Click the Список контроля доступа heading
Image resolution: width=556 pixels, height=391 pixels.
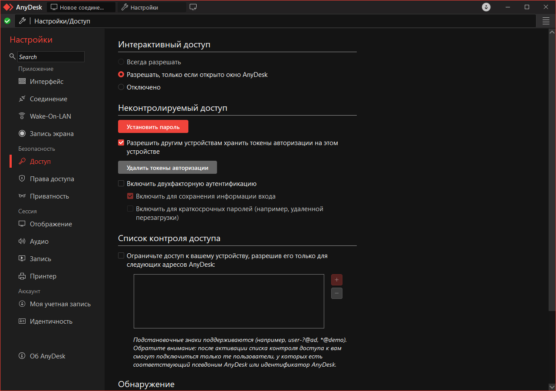coord(169,238)
